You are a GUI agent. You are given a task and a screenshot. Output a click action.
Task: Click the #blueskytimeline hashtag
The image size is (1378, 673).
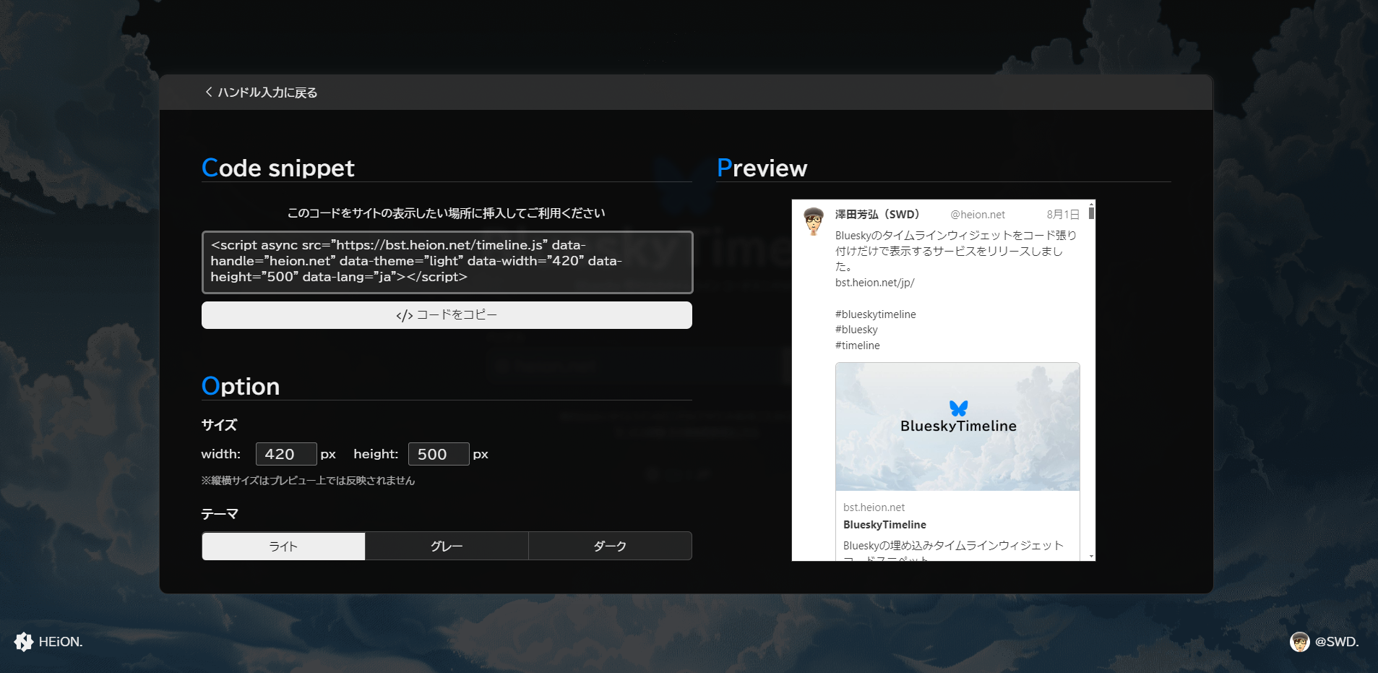point(875,314)
